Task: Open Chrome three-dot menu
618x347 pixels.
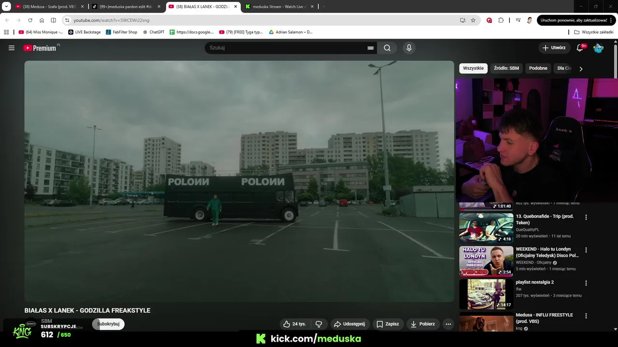Action: tap(612, 20)
